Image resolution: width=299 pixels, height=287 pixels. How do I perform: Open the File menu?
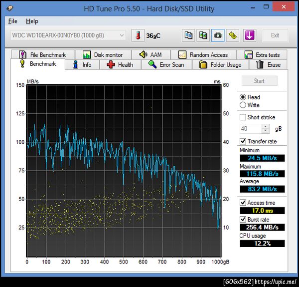(x=13, y=21)
